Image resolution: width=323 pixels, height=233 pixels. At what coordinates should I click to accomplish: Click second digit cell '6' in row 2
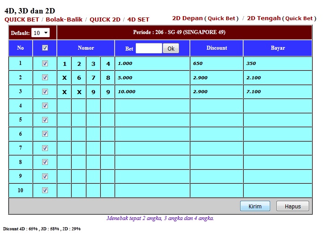point(79,78)
